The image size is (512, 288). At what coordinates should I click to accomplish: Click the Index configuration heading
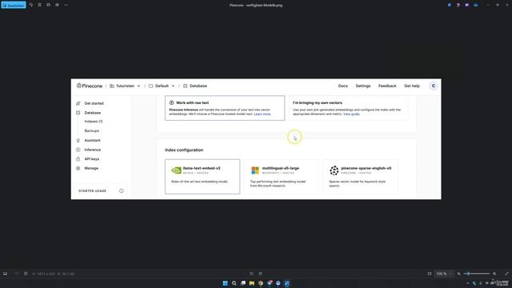(x=184, y=150)
